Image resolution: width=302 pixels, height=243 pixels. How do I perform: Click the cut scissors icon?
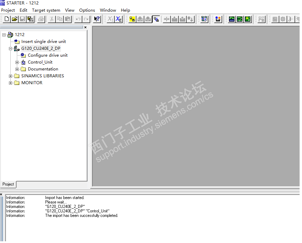coord(52,19)
